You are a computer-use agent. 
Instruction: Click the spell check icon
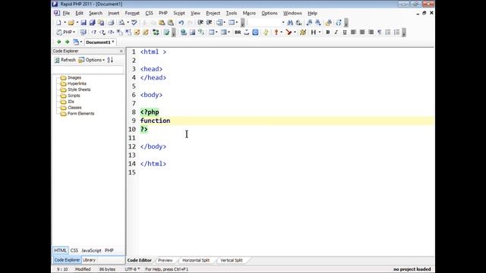pos(134,23)
